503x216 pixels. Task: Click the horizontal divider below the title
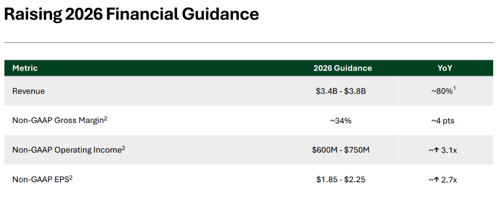click(x=249, y=43)
